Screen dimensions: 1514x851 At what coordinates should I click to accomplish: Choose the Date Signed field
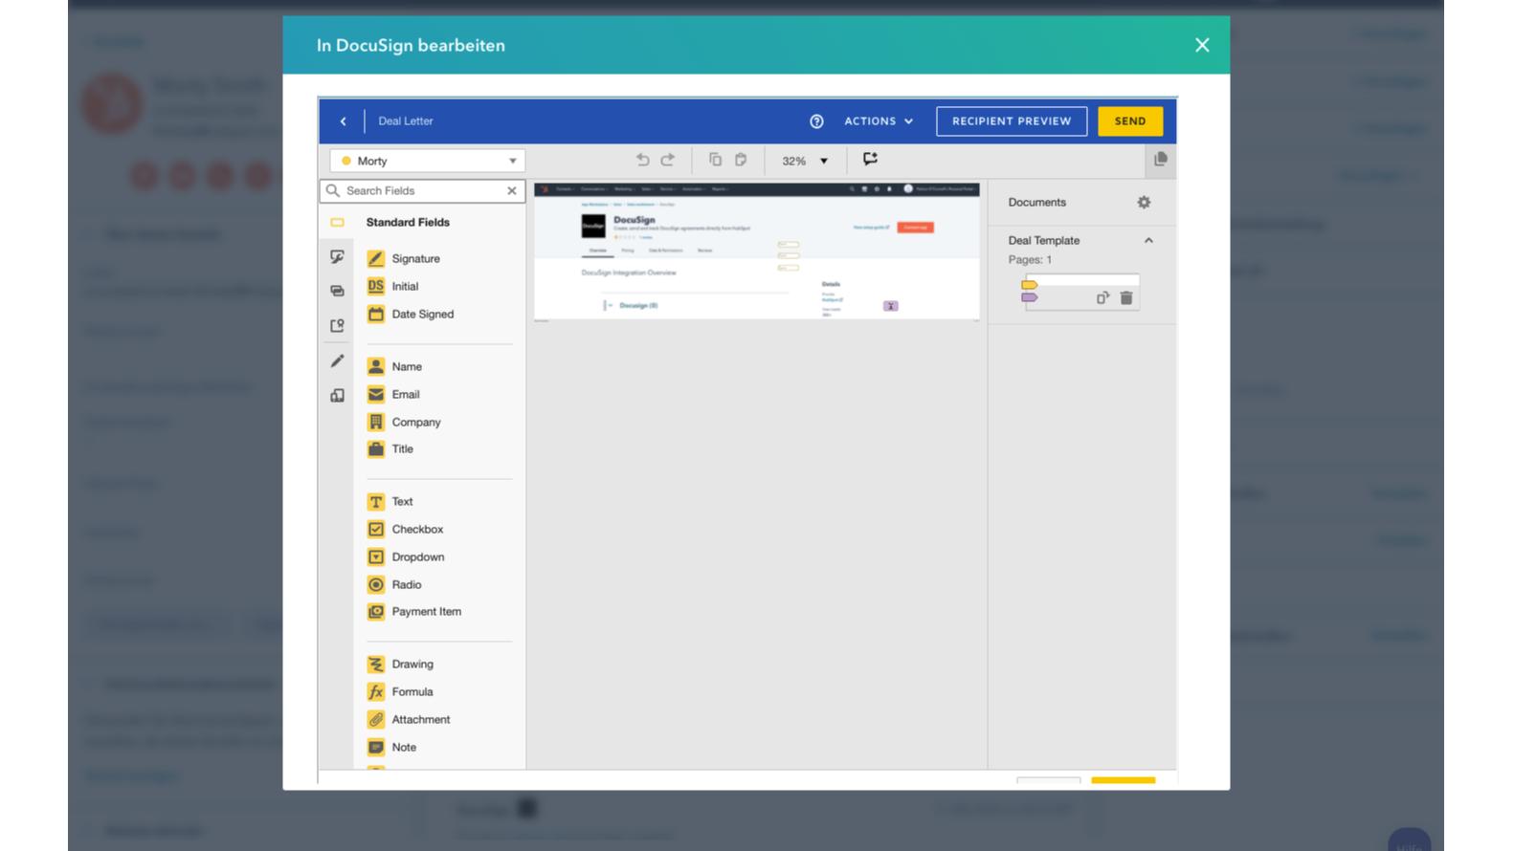coord(421,314)
